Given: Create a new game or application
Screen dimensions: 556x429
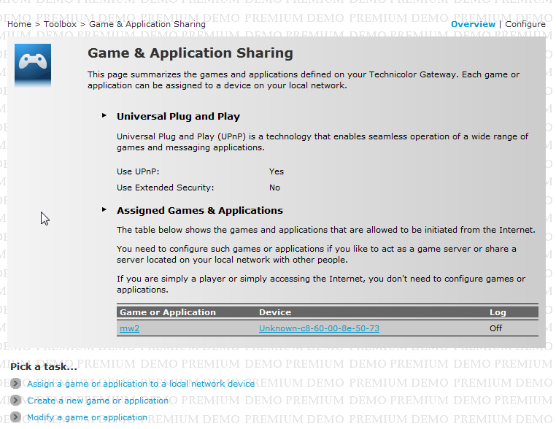Looking at the screenshot, I should [x=98, y=401].
